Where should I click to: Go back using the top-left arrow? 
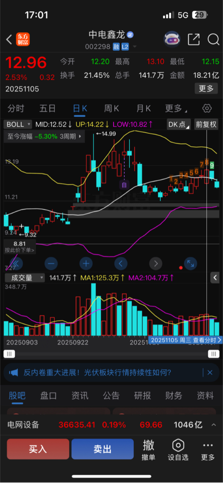(x=9, y=39)
